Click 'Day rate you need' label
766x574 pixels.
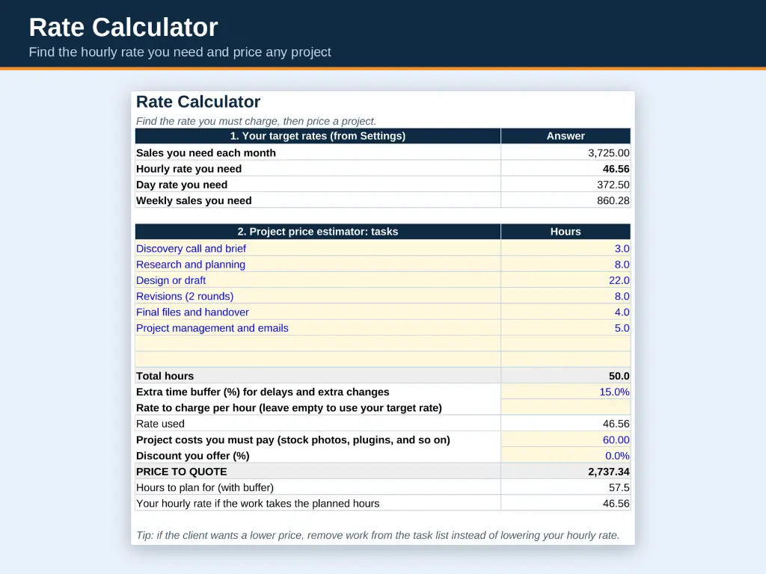tap(182, 185)
